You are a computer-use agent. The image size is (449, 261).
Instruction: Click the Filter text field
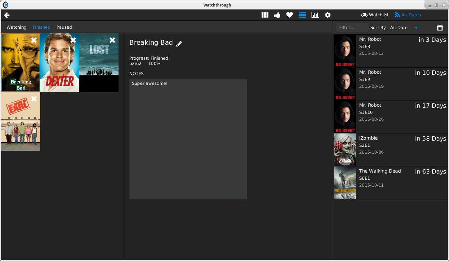tap(352, 28)
